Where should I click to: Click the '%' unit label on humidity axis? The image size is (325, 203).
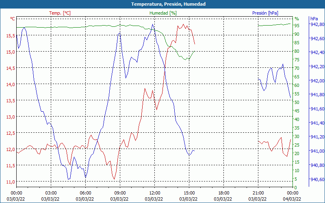[x=297, y=19]
